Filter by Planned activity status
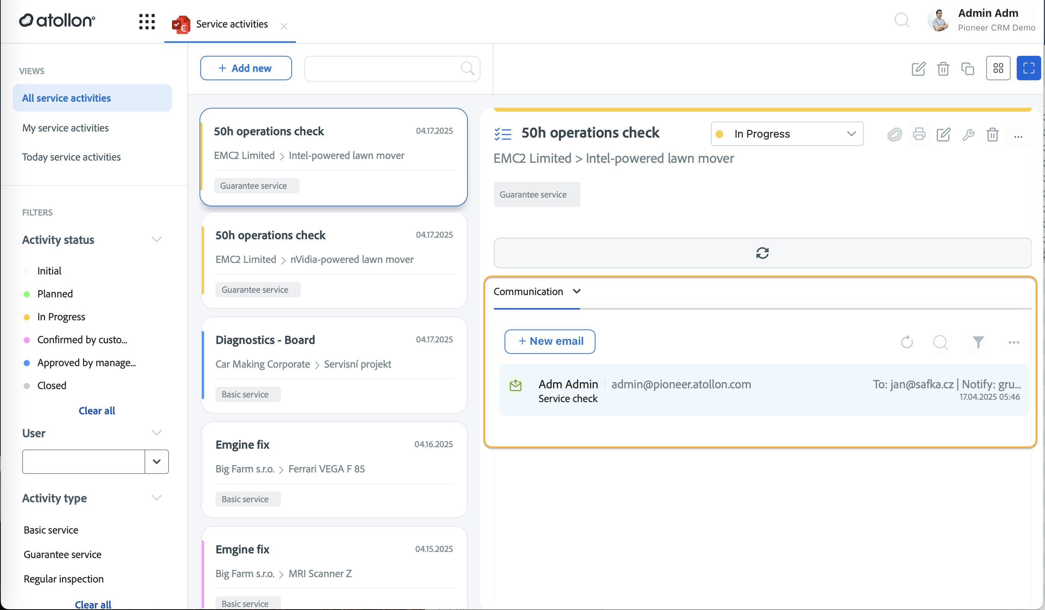The width and height of the screenshot is (1045, 610). click(x=55, y=294)
